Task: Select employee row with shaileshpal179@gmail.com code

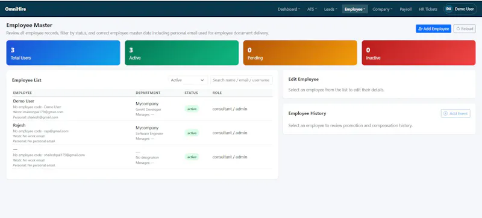Action: [x=142, y=157]
